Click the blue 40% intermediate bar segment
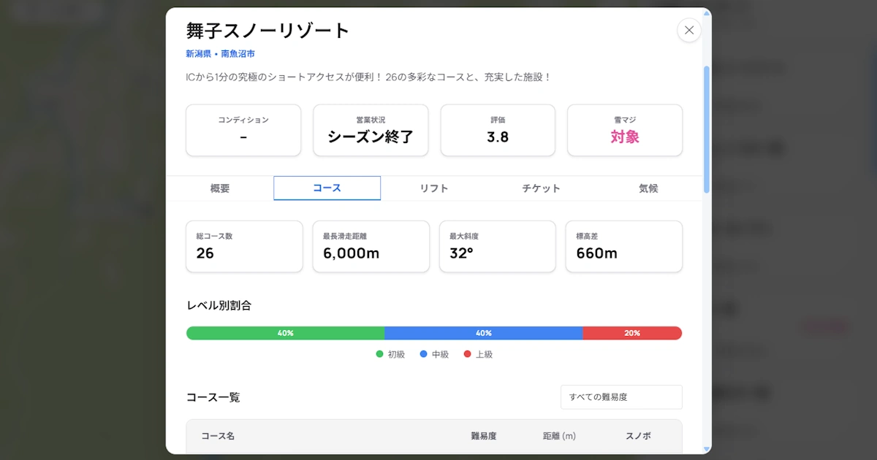Viewport: 877px width, 460px height. coord(484,333)
